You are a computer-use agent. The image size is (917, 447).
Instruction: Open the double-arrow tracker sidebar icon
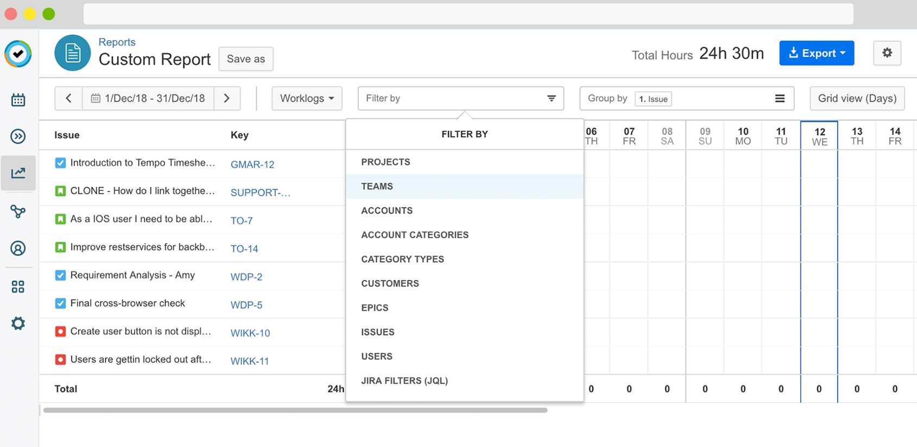(x=18, y=136)
